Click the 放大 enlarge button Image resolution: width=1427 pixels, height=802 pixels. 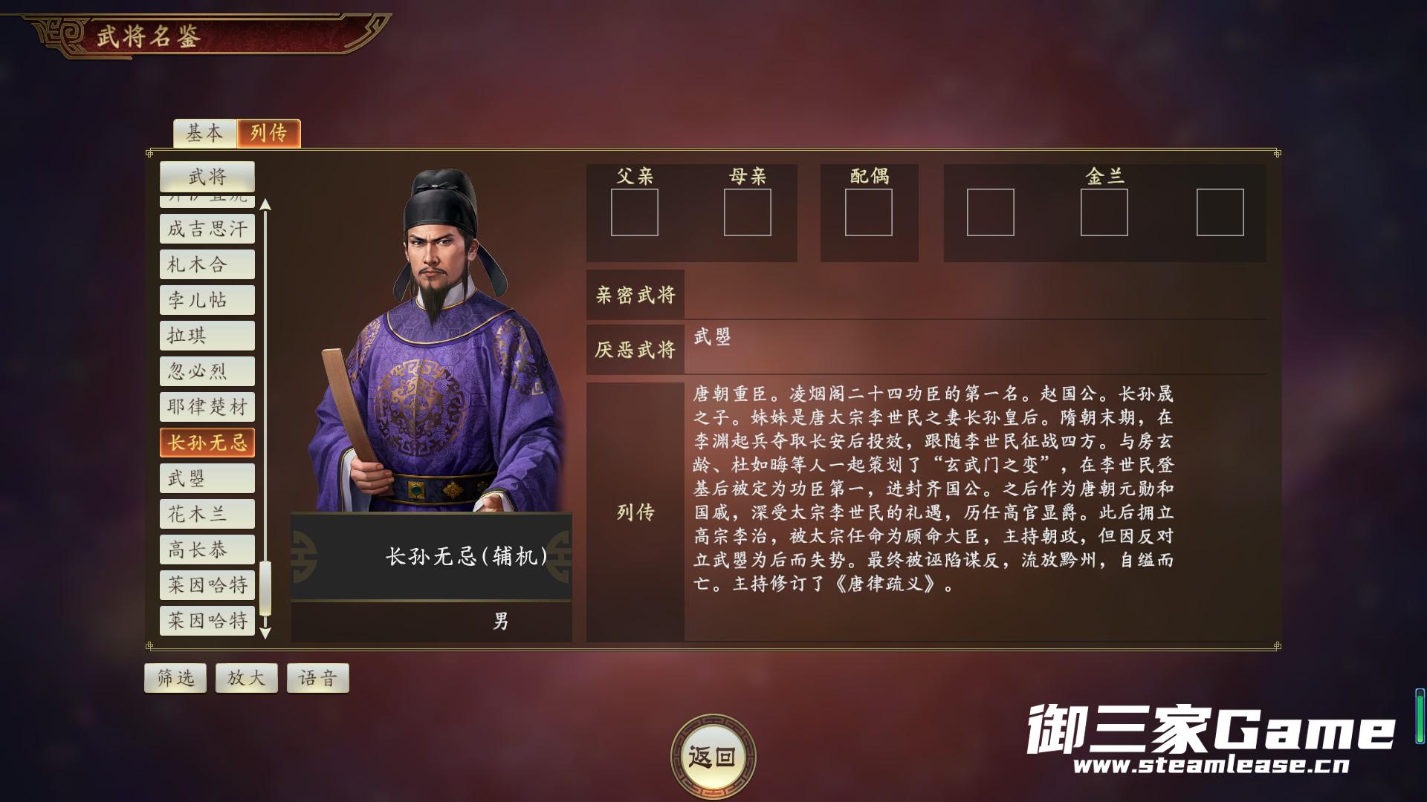(247, 678)
